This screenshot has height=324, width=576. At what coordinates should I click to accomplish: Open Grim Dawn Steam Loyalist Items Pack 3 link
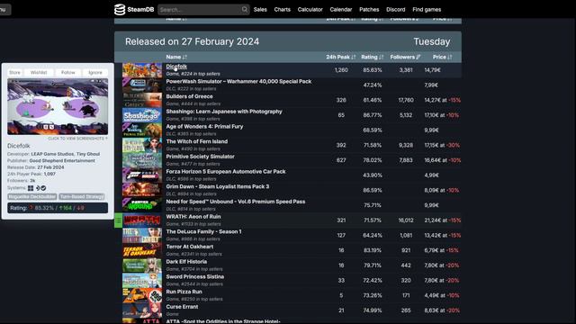218,187
